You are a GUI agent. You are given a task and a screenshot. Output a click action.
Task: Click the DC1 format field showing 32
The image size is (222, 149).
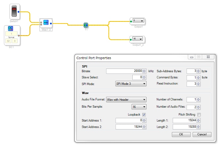coord(8,41)
